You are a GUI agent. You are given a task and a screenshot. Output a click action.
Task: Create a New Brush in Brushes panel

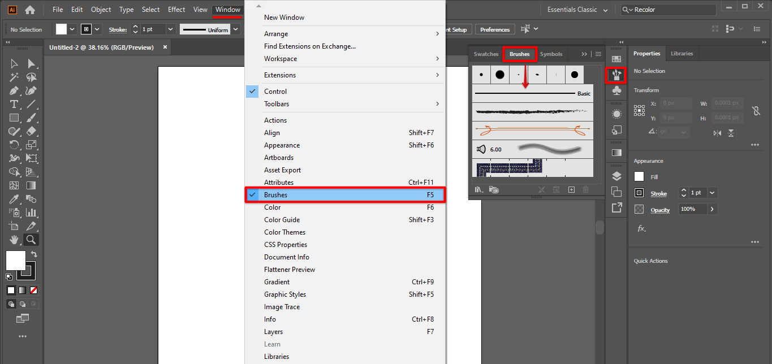(571, 189)
